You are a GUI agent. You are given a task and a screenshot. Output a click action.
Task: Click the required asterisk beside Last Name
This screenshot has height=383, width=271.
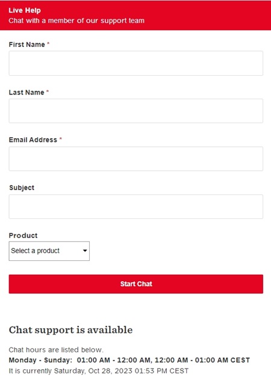point(48,91)
